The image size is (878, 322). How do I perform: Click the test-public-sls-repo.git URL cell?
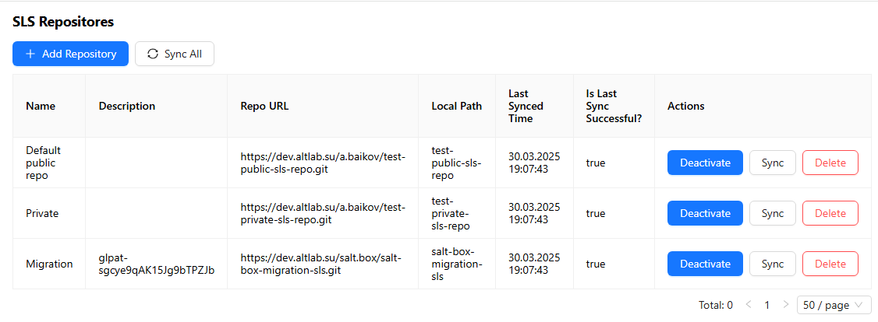pyautogui.click(x=323, y=163)
